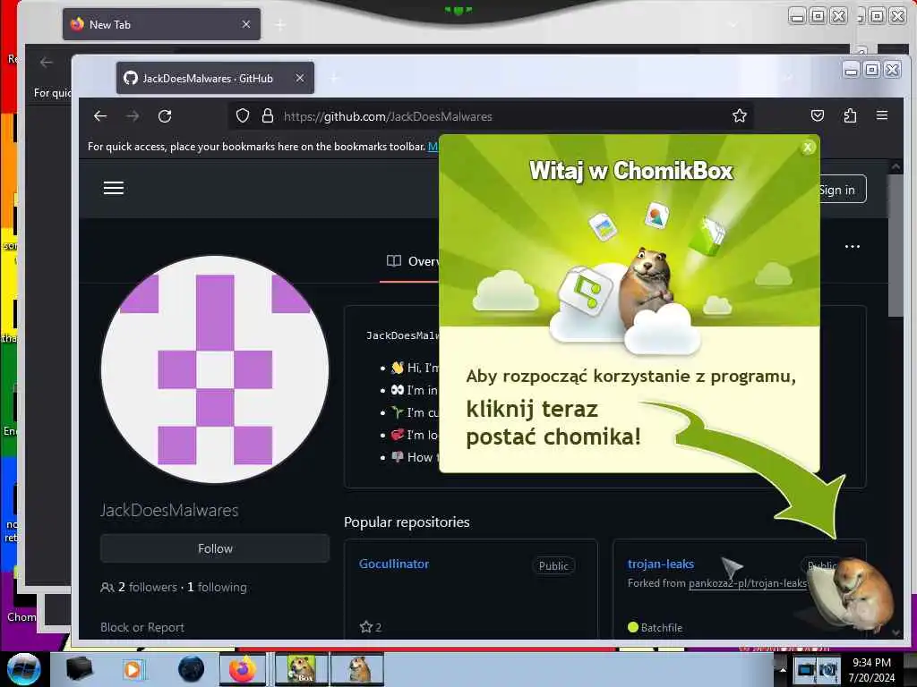Click the forward navigation arrow

click(x=133, y=116)
